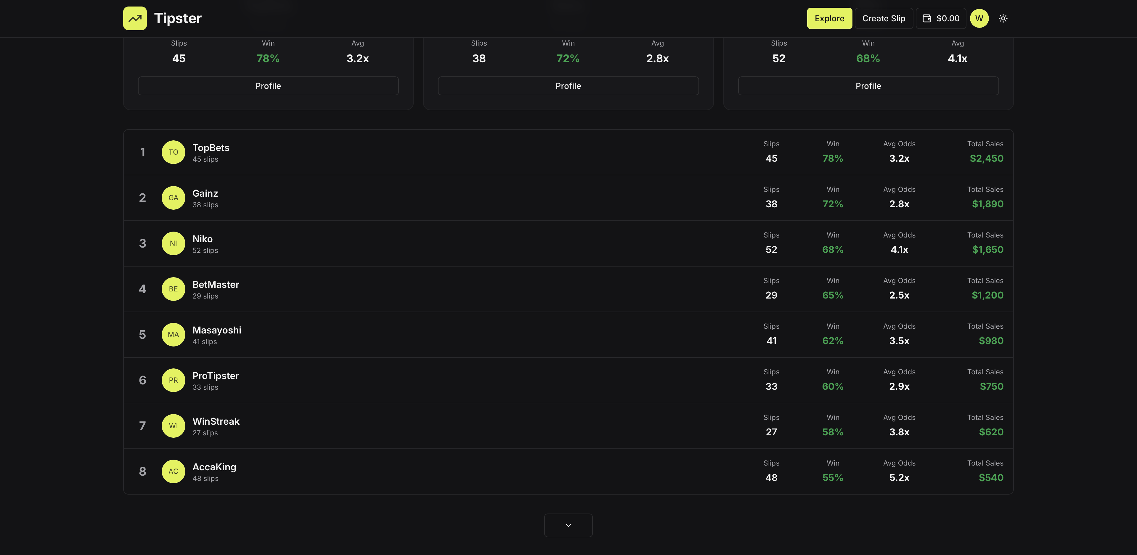Select the TopBets name in the leaderboard
The width and height of the screenshot is (1137, 555).
pos(211,147)
